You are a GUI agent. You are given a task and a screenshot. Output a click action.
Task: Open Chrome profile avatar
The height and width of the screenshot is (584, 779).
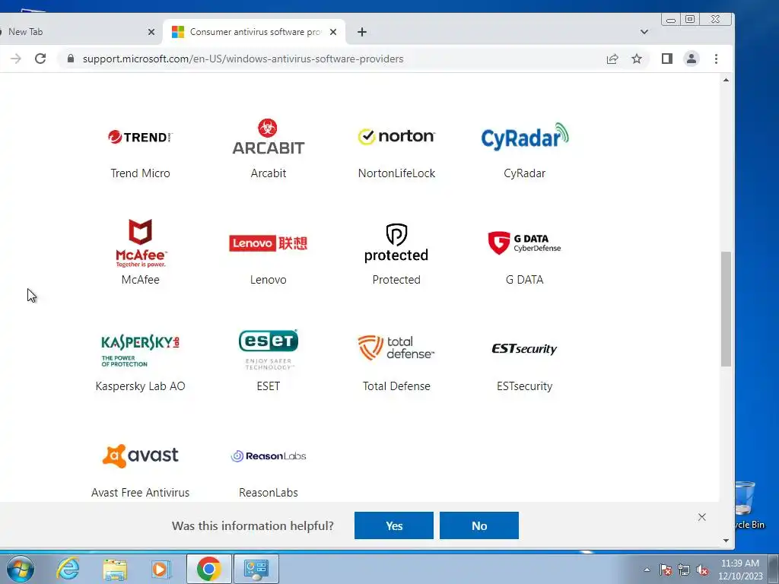click(x=691, y=59)
